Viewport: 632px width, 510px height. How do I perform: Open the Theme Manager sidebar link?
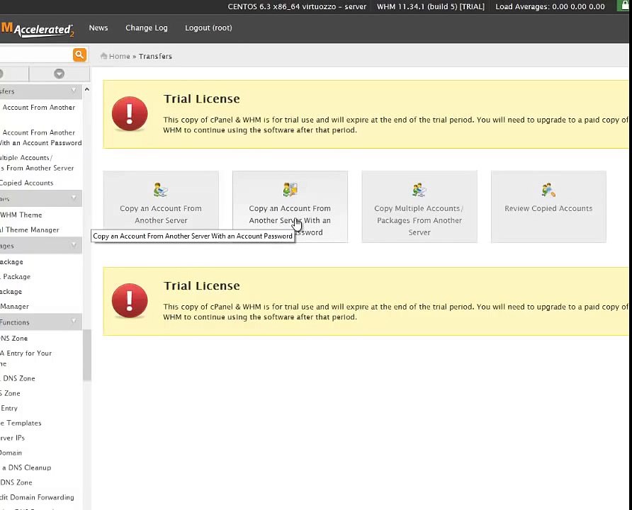[x=30, y=229]
